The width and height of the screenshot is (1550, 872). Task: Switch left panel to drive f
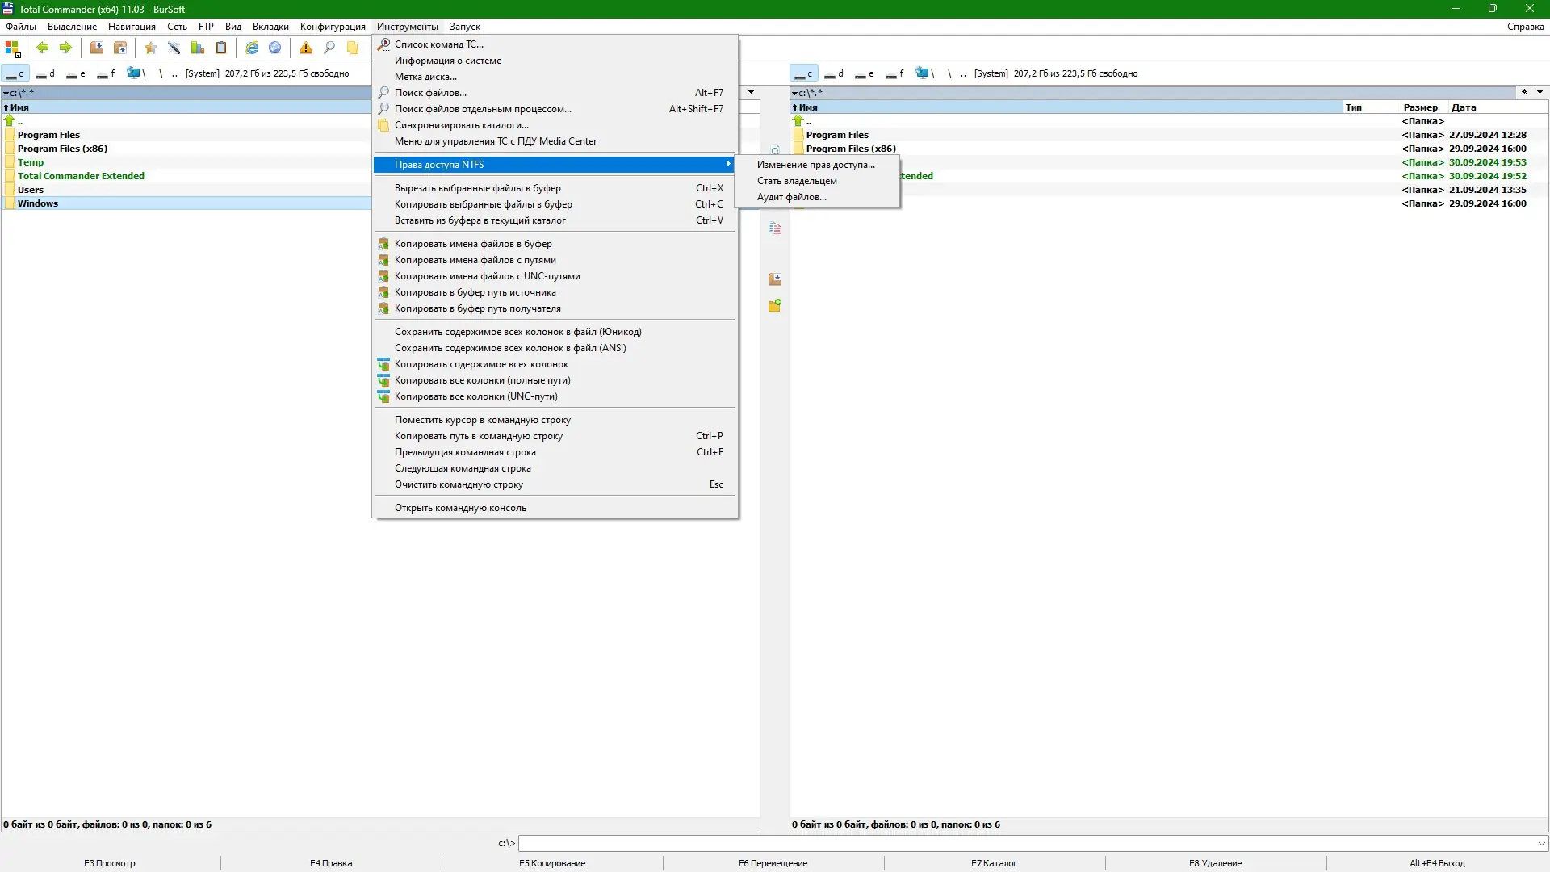106,73
